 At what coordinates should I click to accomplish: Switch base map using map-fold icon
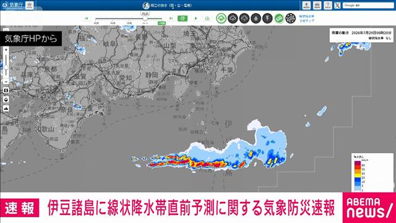[6, 90]
